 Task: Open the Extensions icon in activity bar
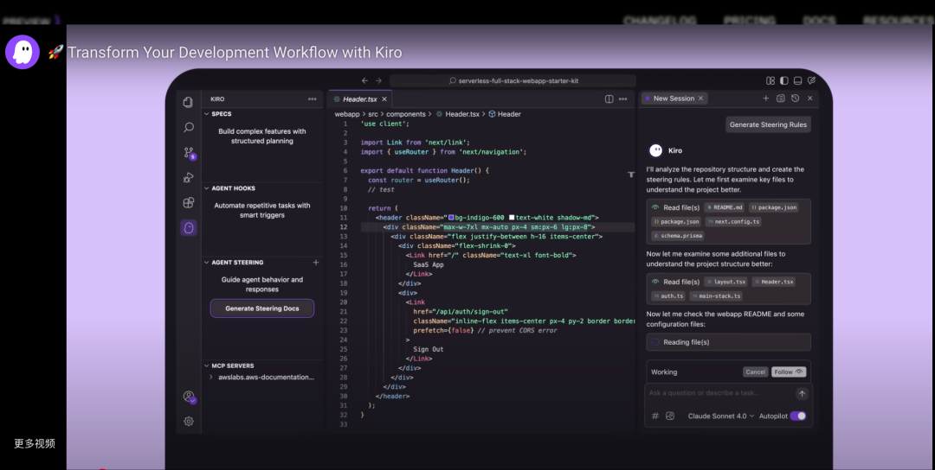[x=189, y=203]
